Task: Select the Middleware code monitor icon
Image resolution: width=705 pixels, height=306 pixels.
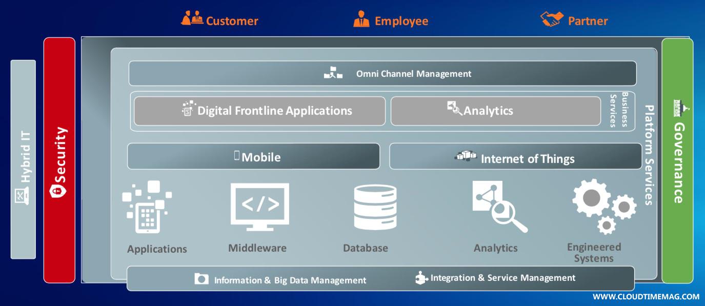Action: (259, 207)
